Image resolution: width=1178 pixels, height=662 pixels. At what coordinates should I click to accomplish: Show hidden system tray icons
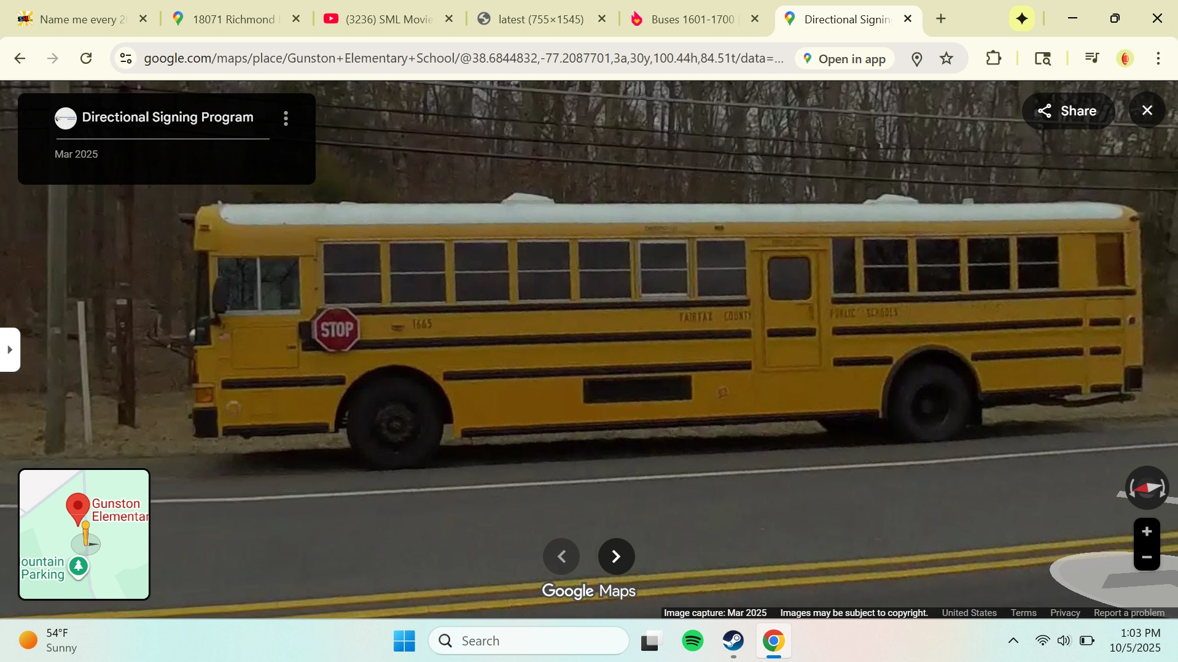[x=1013, y=641]
